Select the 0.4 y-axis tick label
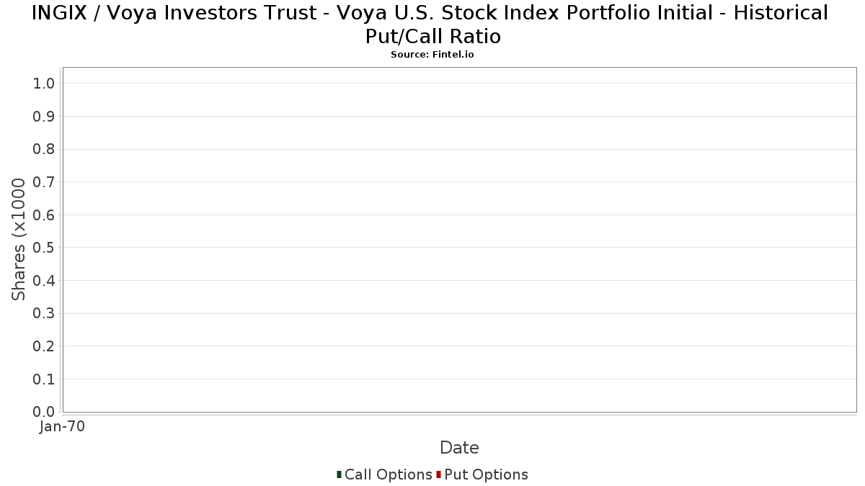This screenshot has height=486, width=865. click(44, 281)
